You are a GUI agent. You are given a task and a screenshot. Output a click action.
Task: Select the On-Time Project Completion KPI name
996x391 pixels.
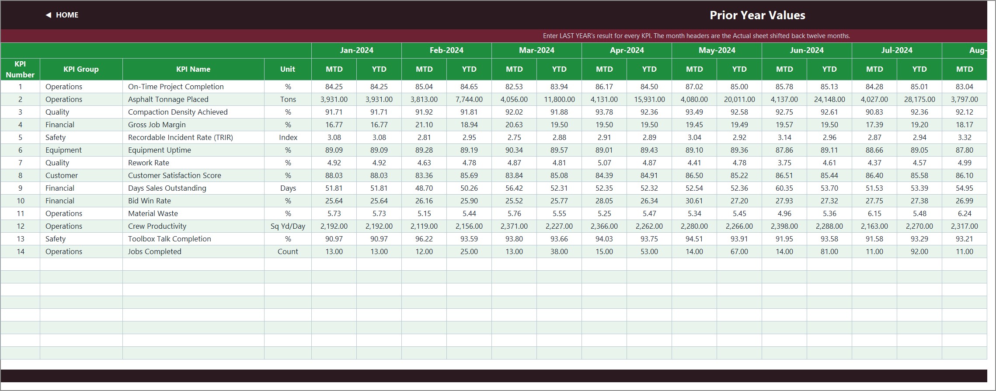pos(193,87)
